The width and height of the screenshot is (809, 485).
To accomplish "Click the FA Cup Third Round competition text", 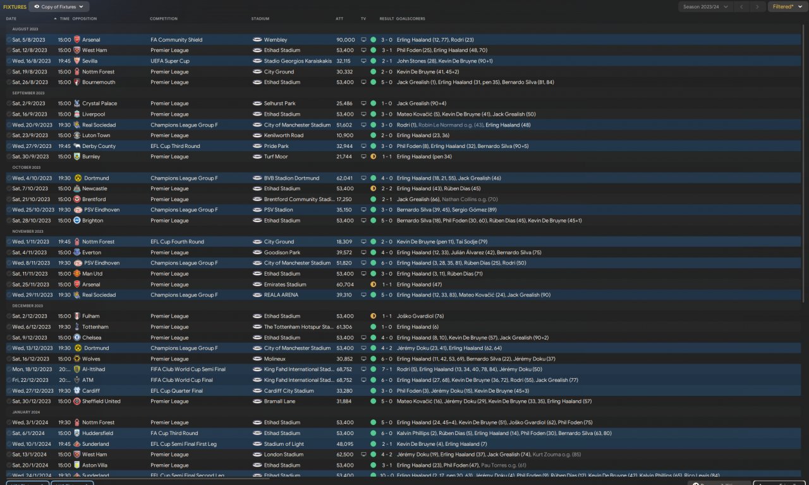I will [174, 433].
